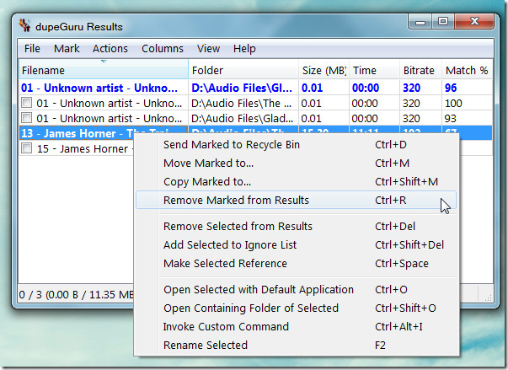
Task: Click the window resize grip in status bar
Action: (488, 298)
